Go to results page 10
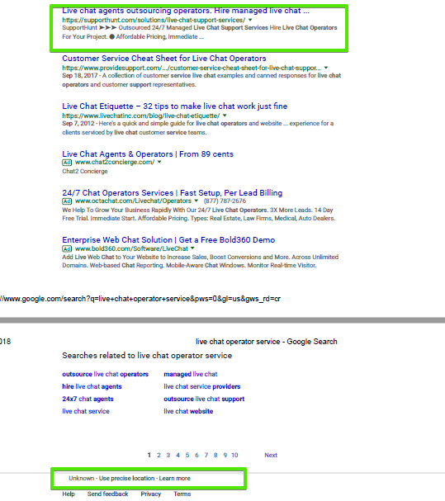 (x=234, y=456)
